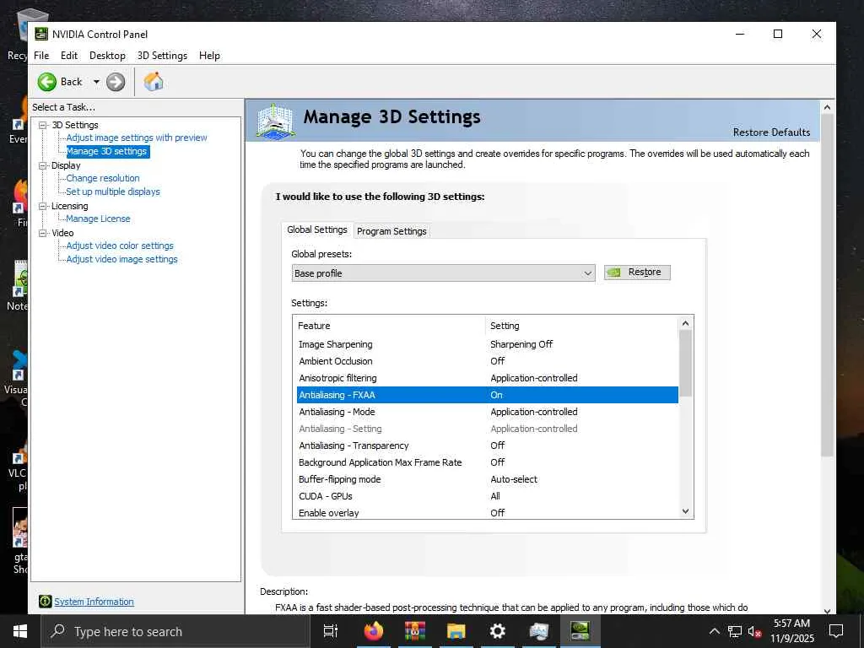Click the Antialiasing - FXAA On value
Screen dimensions: 864x648
click(x=496, y=395)
